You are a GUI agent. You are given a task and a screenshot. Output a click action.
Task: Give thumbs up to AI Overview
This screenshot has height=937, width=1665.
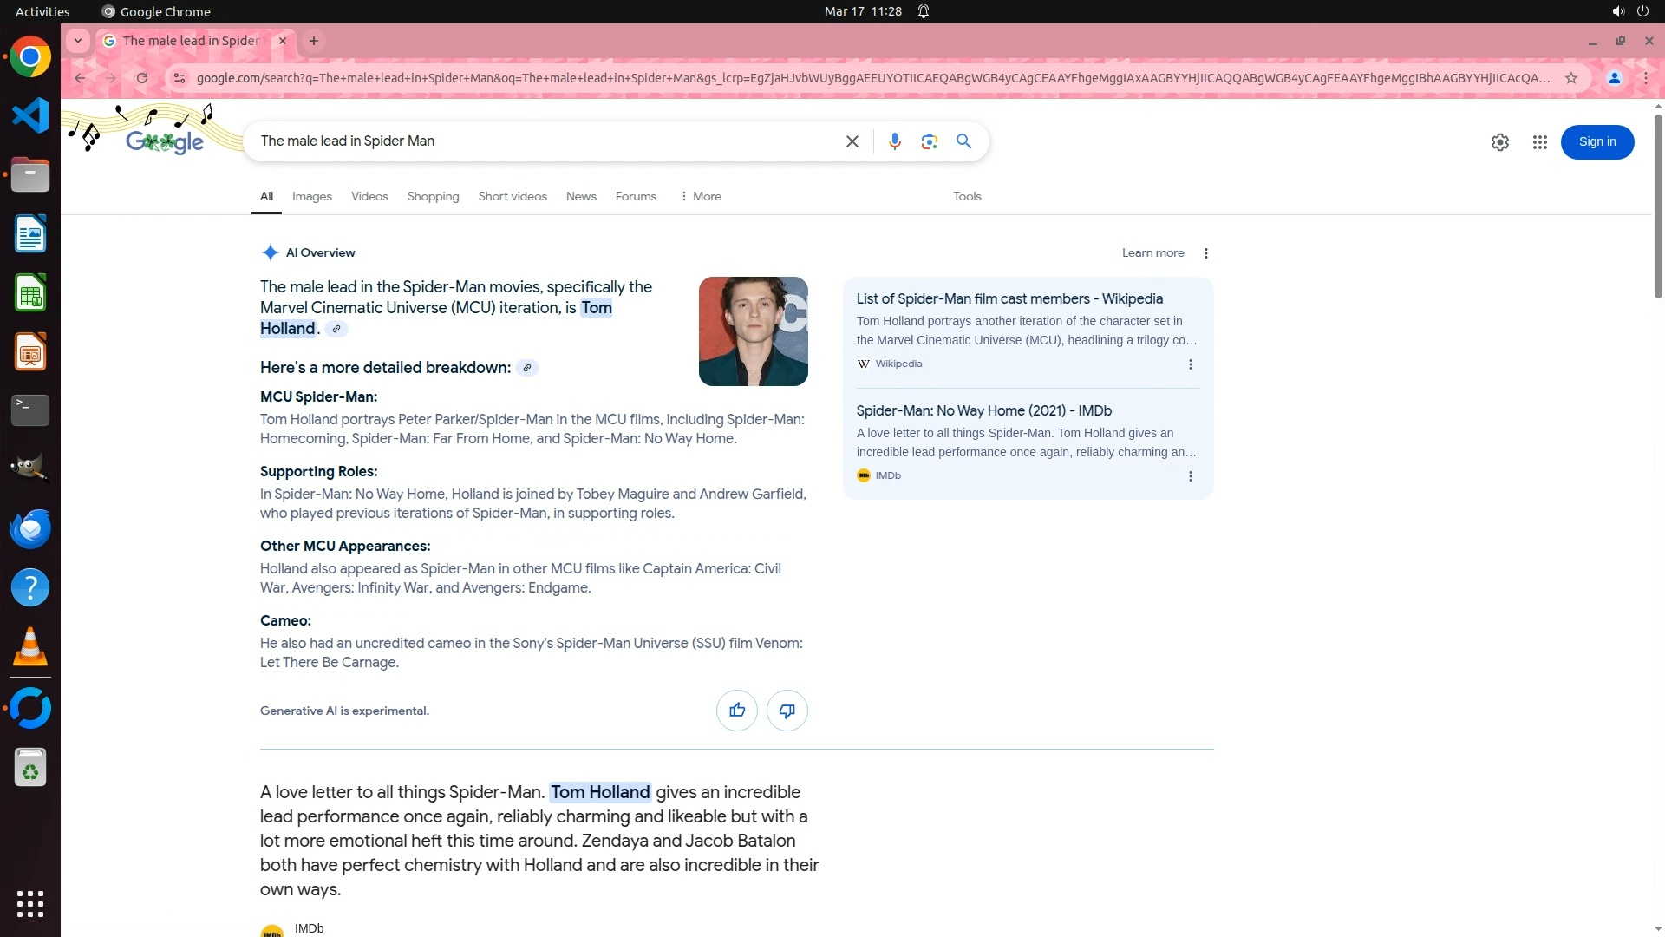tap(736, 711)
